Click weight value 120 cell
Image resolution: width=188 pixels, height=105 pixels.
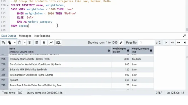coord(121,69)
